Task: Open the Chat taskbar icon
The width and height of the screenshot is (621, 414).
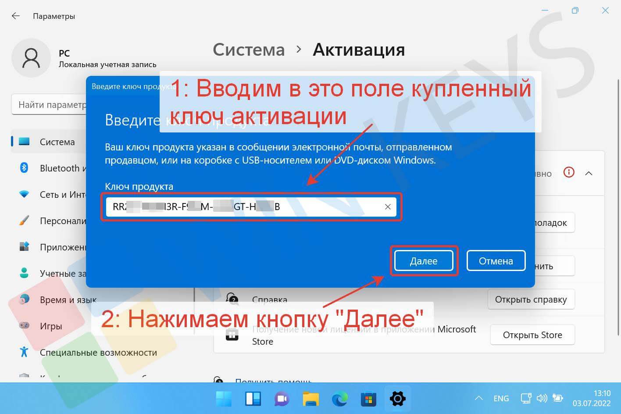Action: point(282,399)
